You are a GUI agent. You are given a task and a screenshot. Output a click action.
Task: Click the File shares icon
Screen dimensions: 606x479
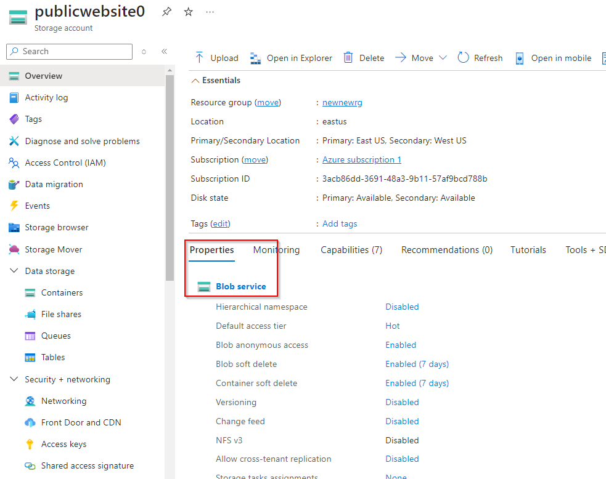[x=30, y=314]
